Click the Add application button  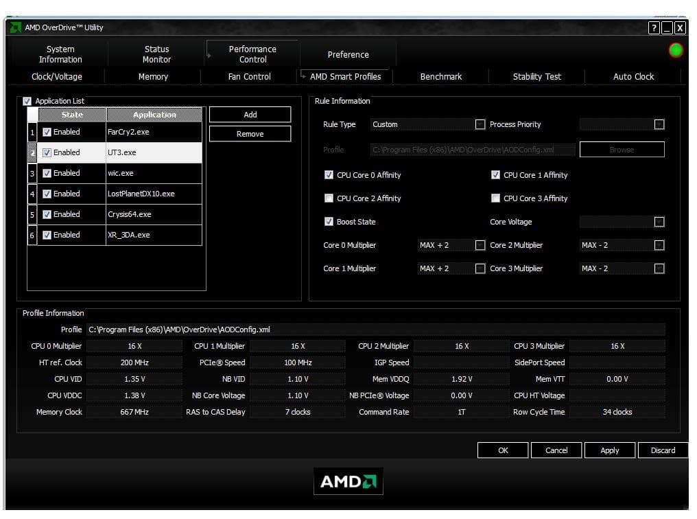[x=250, y=115]
